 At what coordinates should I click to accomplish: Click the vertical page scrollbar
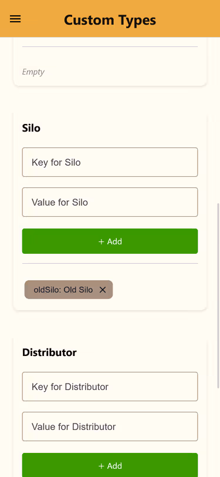pyautogui.click(x=218, y=295)
